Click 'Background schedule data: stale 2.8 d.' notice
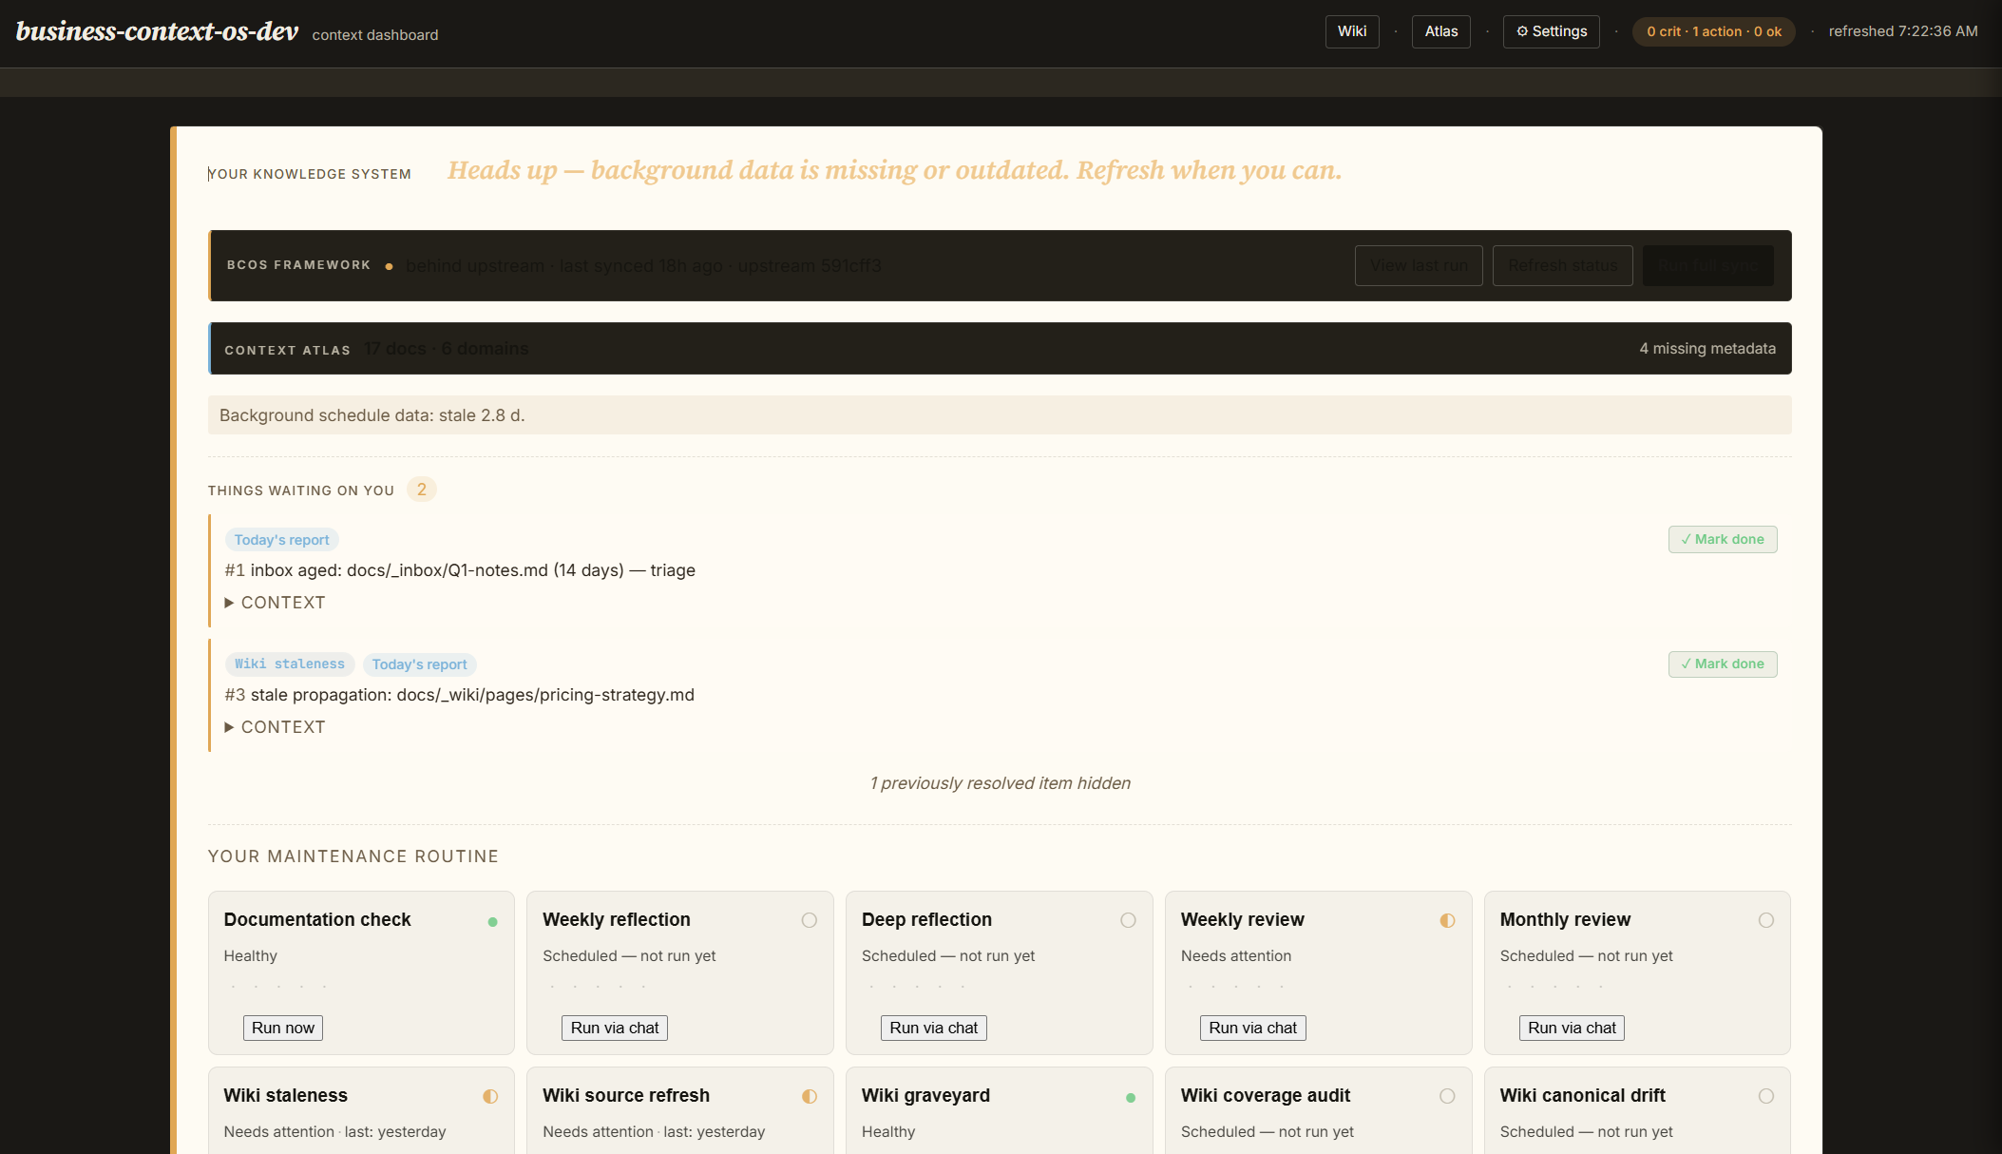 [x=1000, y=415]
